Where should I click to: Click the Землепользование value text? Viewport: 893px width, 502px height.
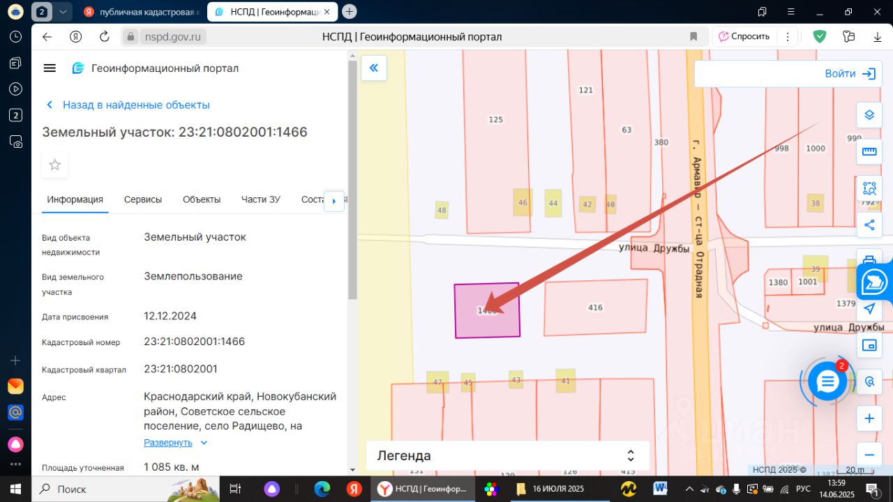tap(193, 276)
